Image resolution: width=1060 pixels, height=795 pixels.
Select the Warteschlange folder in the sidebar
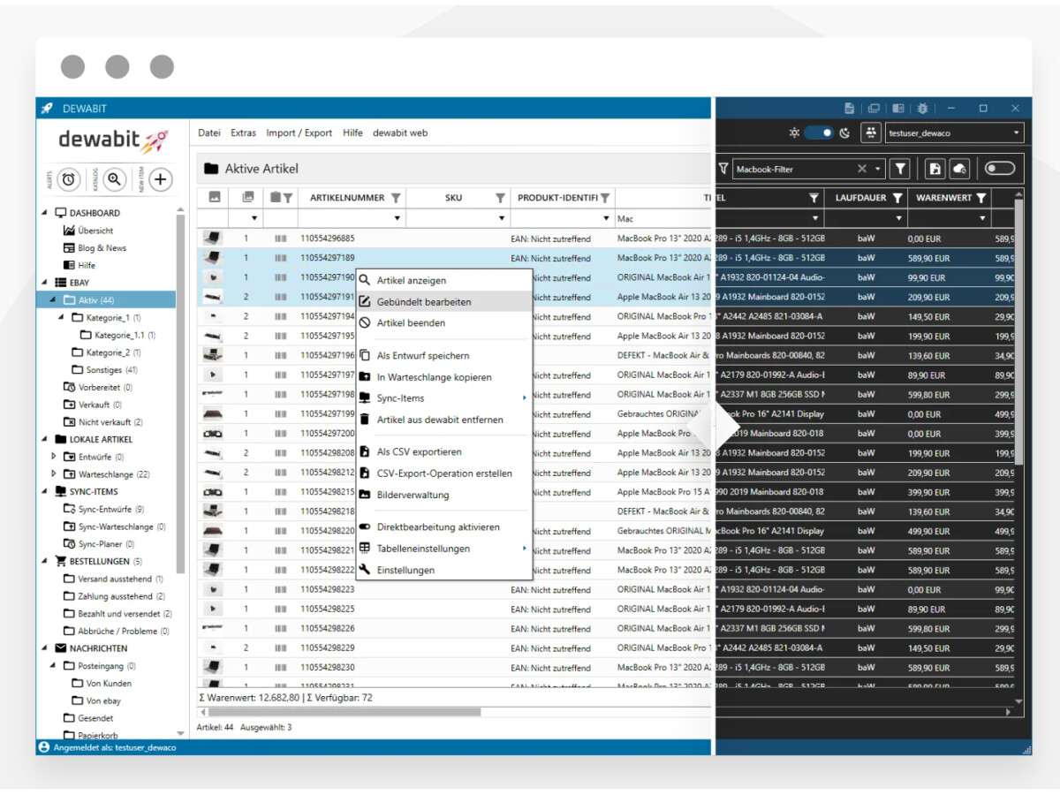coord(106,474)
